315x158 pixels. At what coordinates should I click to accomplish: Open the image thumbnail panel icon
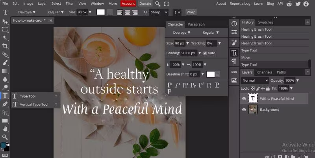[234, 81]
